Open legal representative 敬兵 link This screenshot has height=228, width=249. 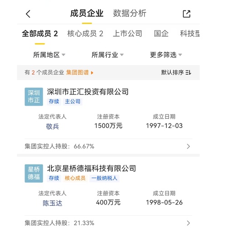point(53,127)
